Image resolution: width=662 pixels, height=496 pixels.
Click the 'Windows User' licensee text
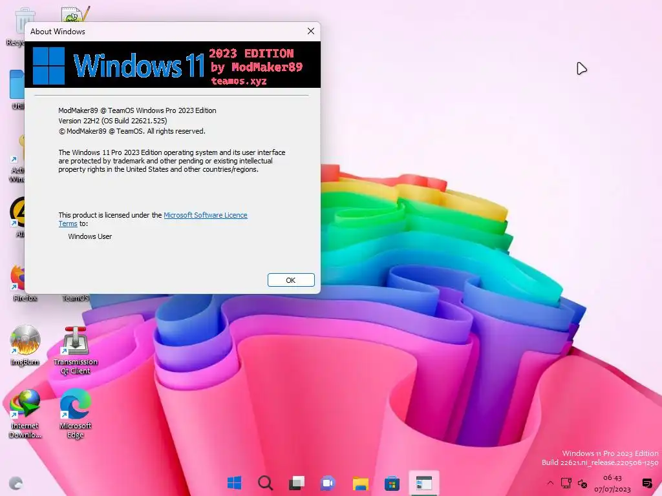tap(90, 236)
